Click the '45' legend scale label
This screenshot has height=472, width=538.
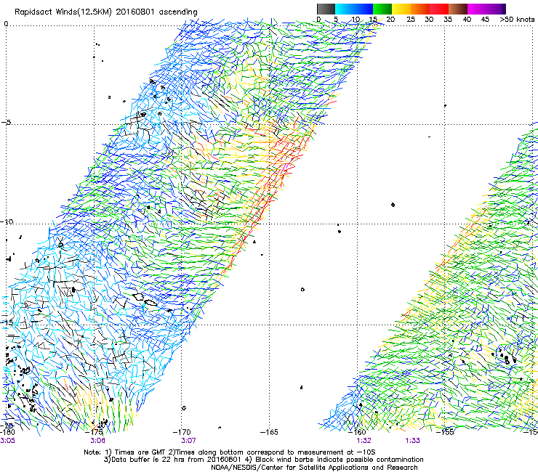pyautogui.click(x=485, y=20)
